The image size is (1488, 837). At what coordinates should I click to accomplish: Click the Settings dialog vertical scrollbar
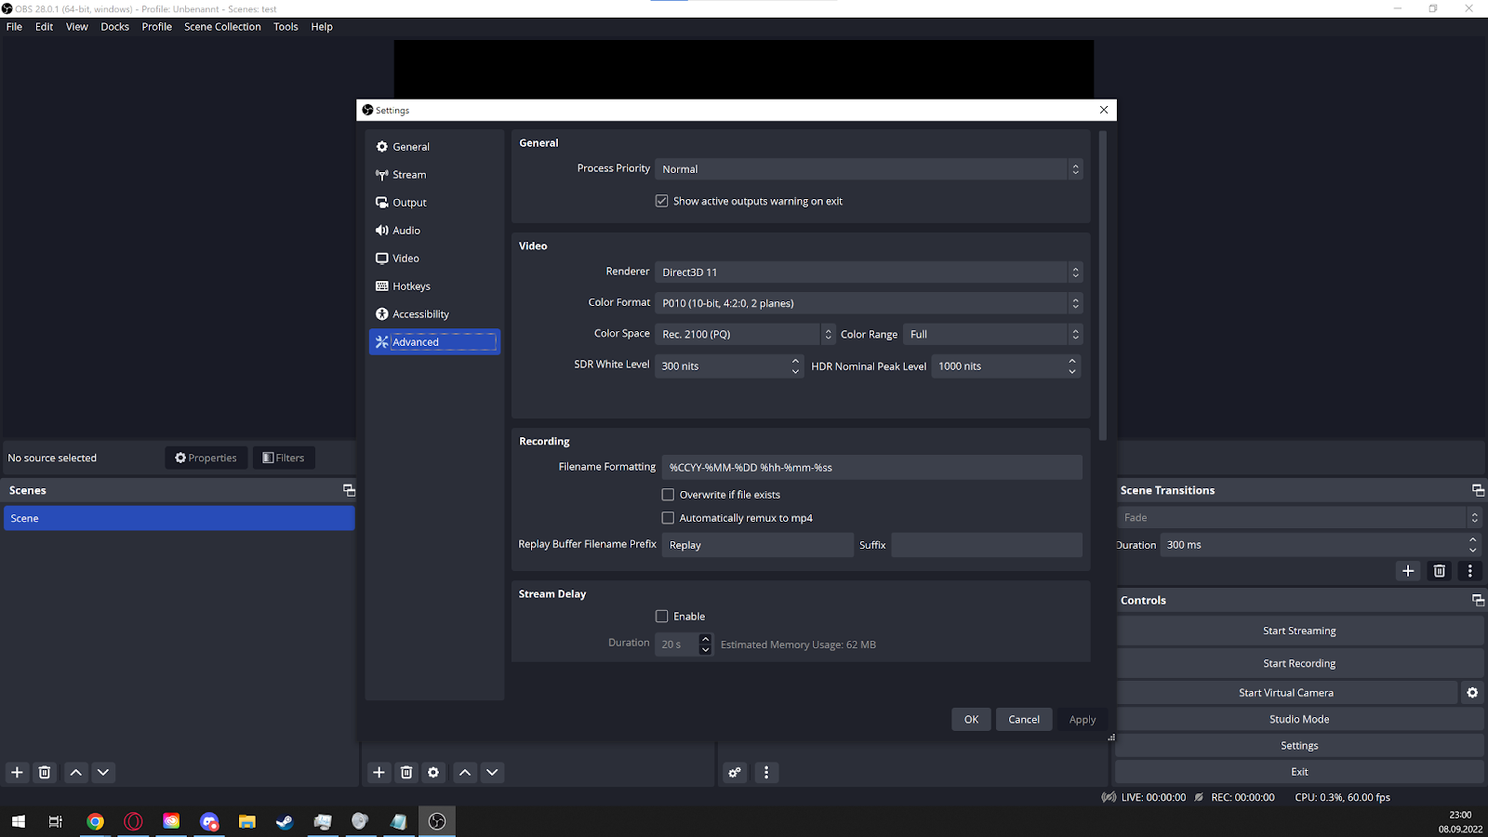coord(1103,286)
